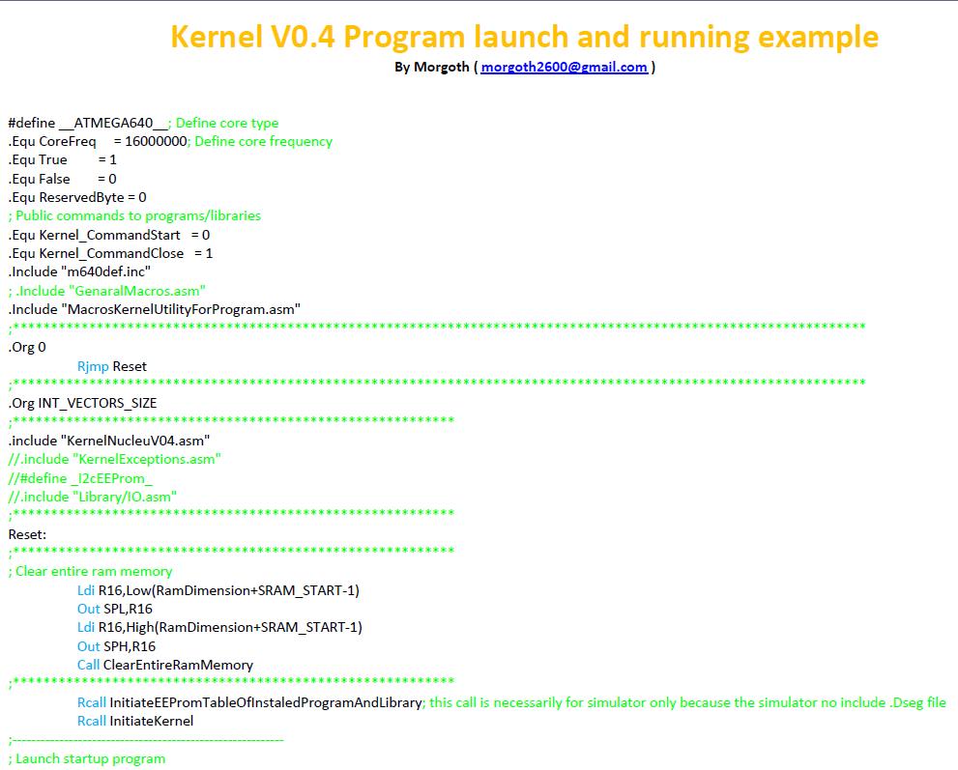Click the commented '//.include "Library/IO.asm"' line
The width and height of the screenshot is (958, 770).
[x=93, y=497]
